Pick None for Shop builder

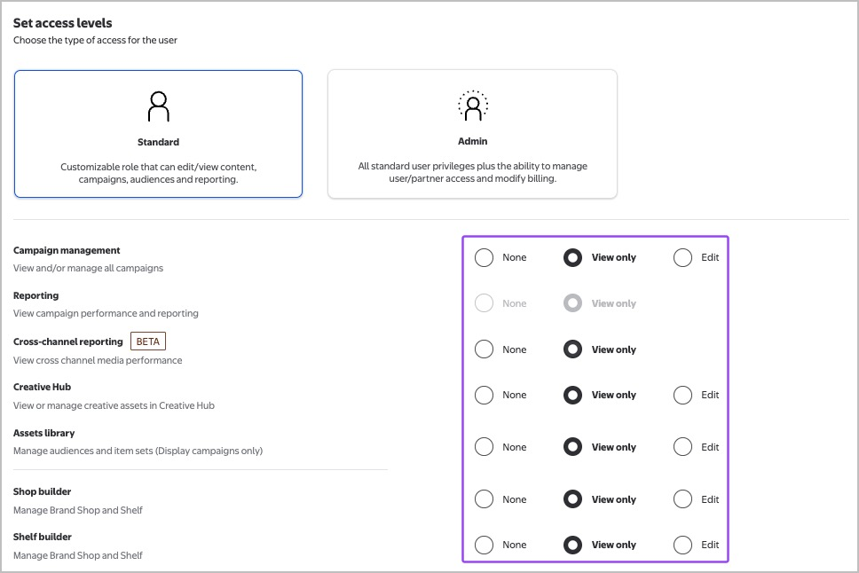pyautogui.click(x=484, y=499)
